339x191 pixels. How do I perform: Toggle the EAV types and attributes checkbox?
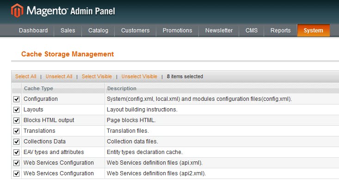point(17,152)
